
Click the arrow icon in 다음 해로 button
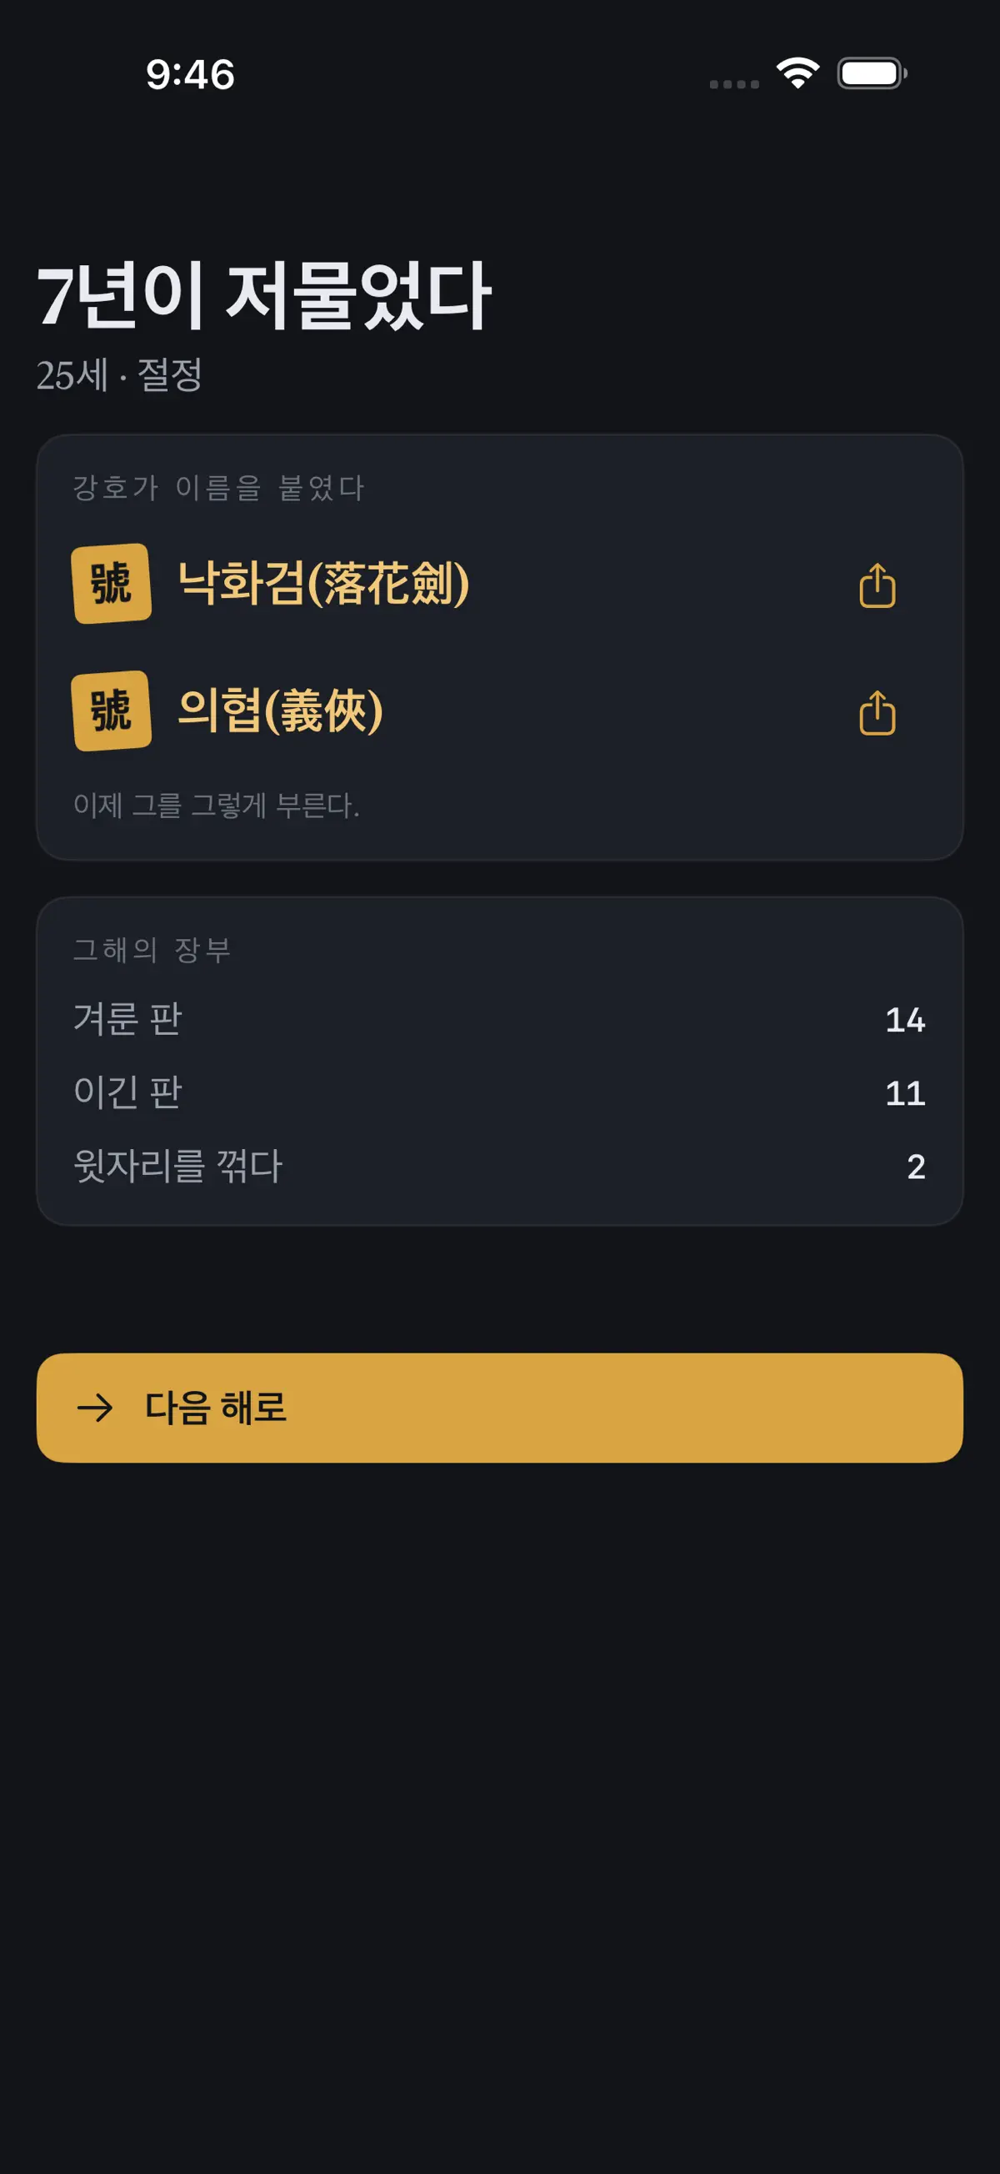[x=94, y=1408]
